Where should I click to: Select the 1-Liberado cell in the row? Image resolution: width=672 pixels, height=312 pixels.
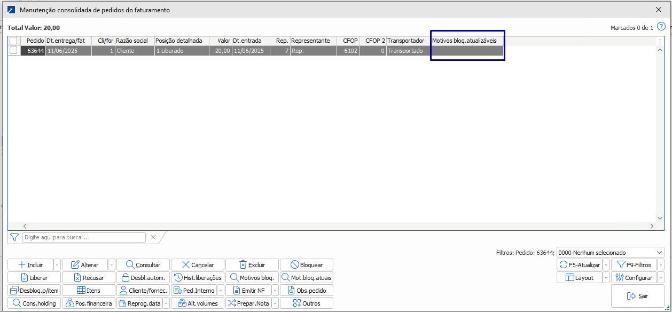(x=182, y=51)
